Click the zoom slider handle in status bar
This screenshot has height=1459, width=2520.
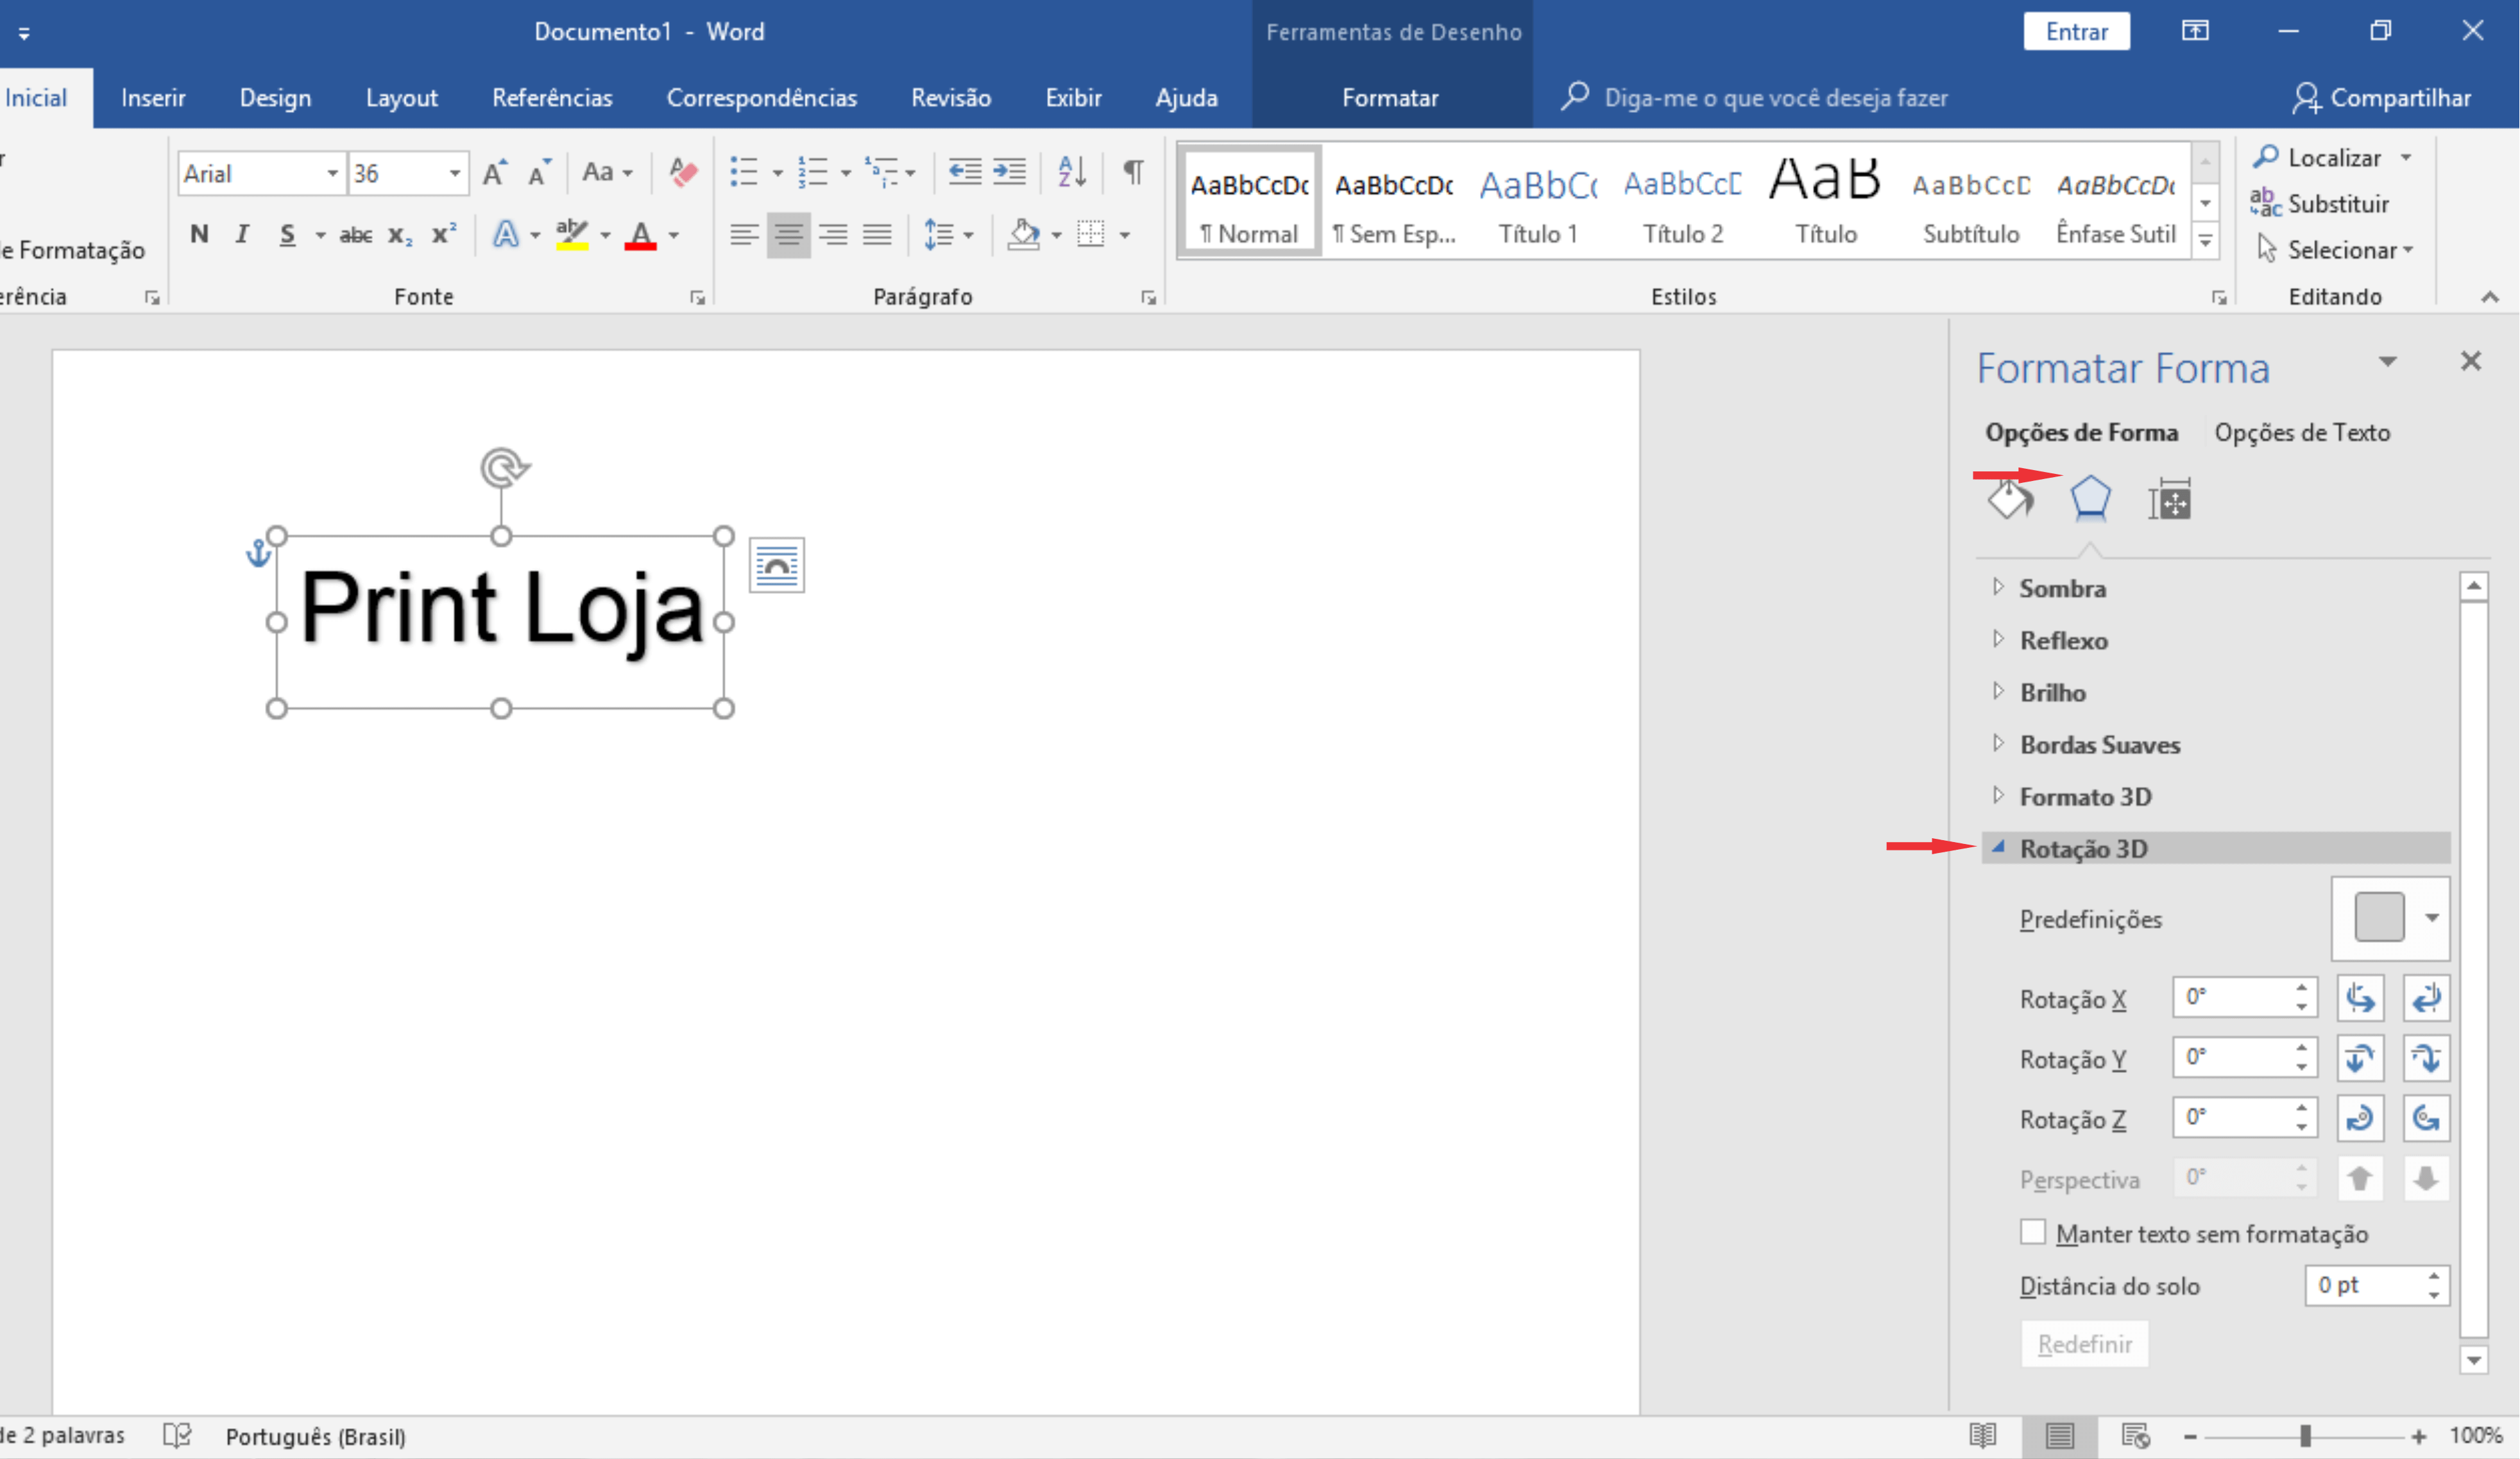point(2305,1436)
